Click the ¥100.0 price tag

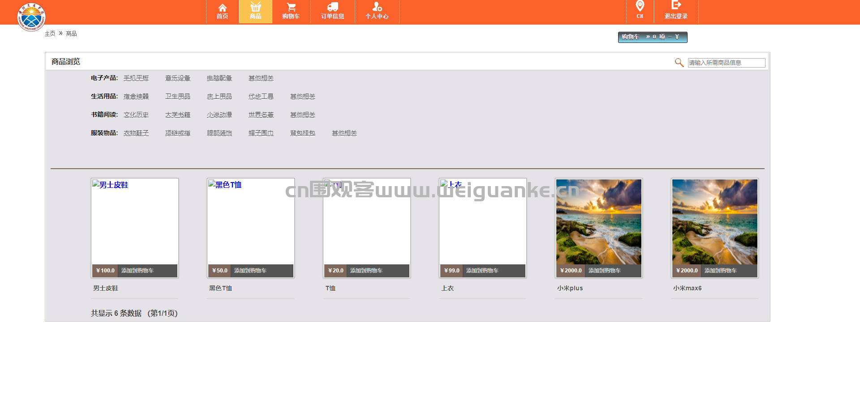coord(105,271)
